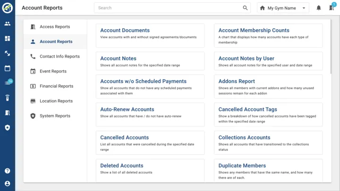Select the Event Reports category
340x191 pixels.
point(55,71)
